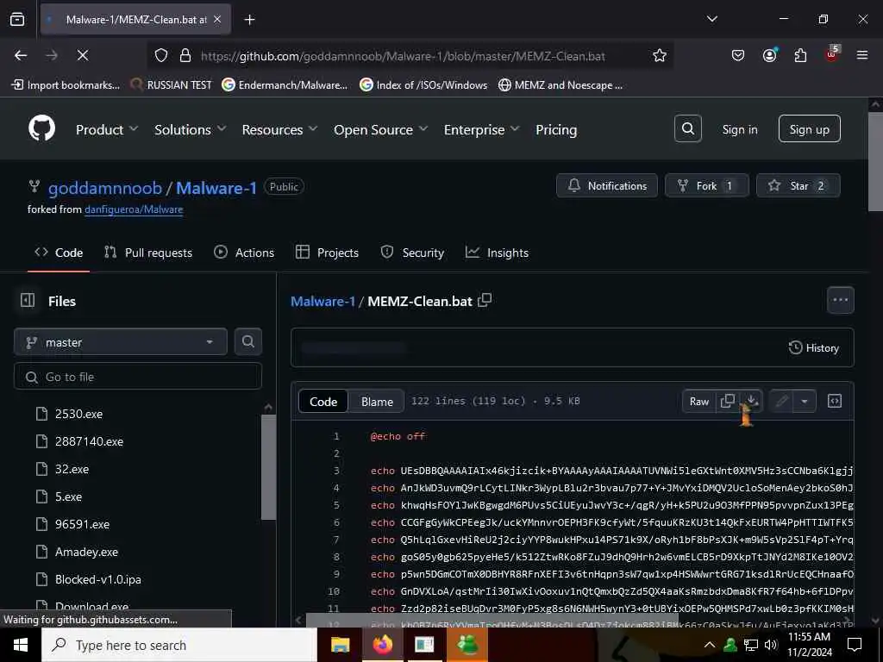The width and height of the screenshot is (883, 662).
Task: Open the Extensions puzzle icon
Action: click(800, 55)
